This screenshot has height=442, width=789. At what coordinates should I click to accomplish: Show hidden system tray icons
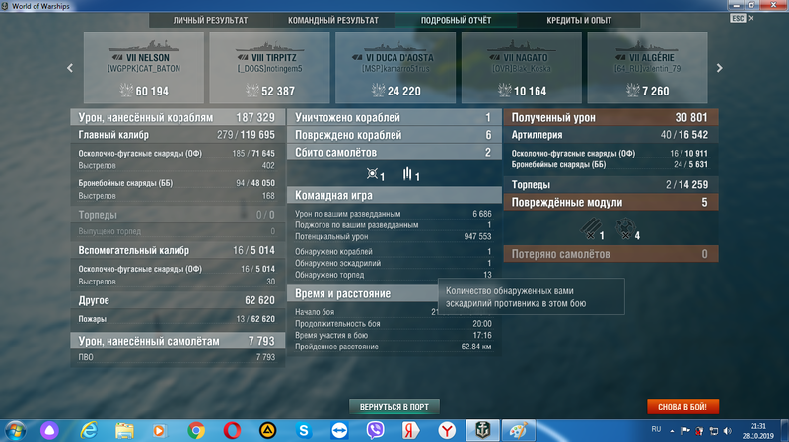[672, 431]
